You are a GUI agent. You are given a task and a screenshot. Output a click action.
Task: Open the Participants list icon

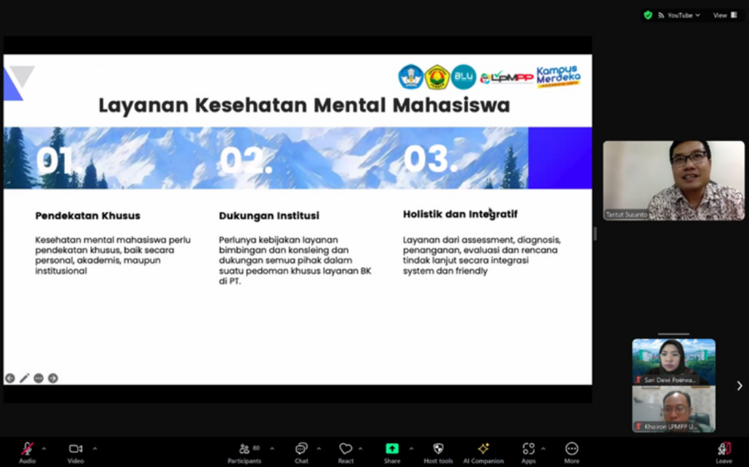click(x=244, y=449)
